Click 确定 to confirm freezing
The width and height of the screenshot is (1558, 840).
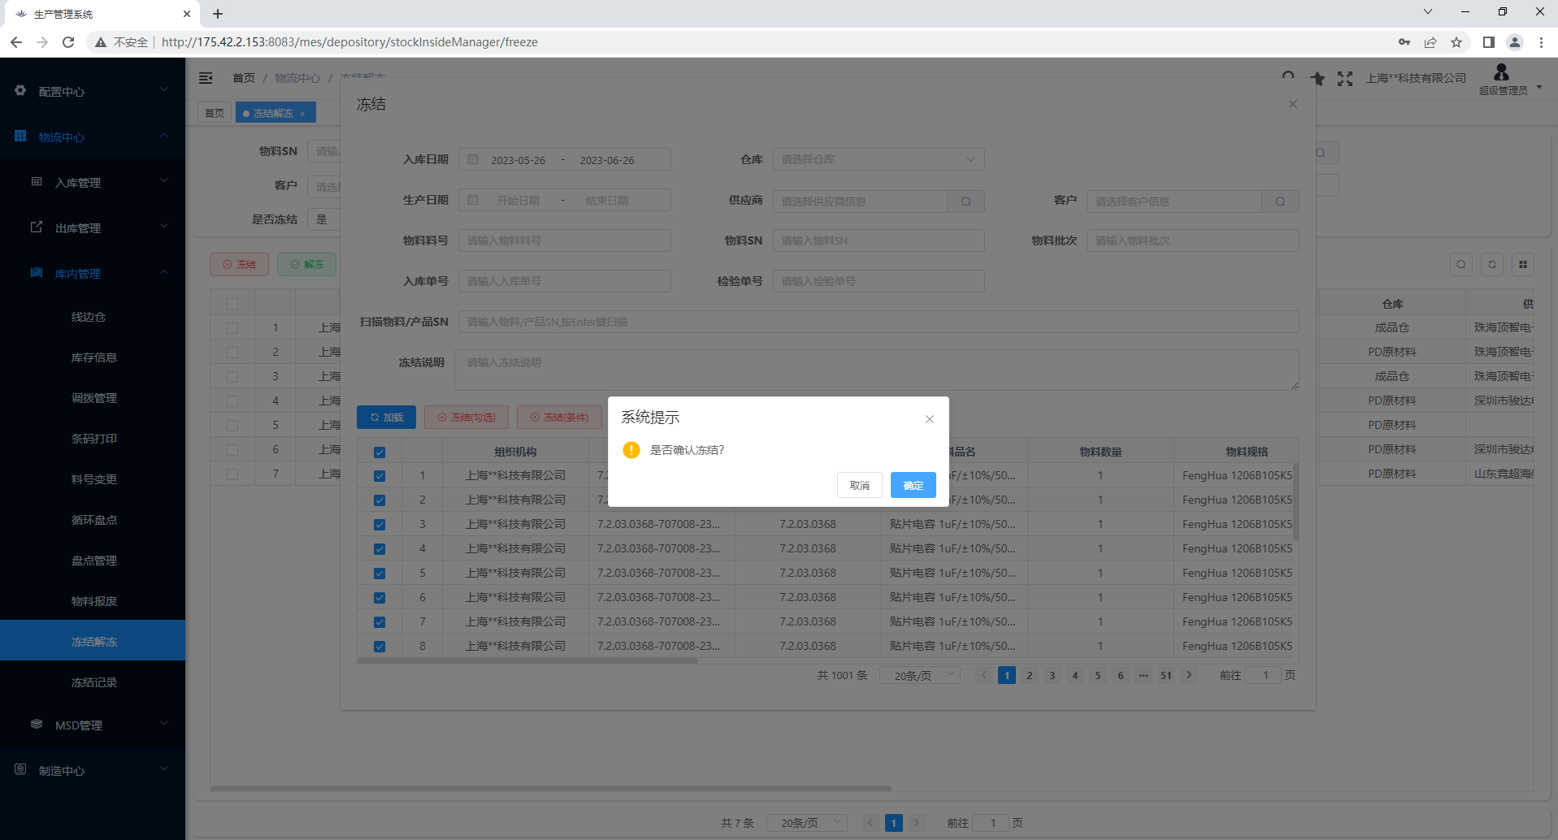click(913, 485)
